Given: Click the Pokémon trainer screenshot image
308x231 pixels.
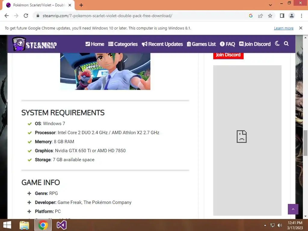Looking at the screenshot, I should 105,71.
